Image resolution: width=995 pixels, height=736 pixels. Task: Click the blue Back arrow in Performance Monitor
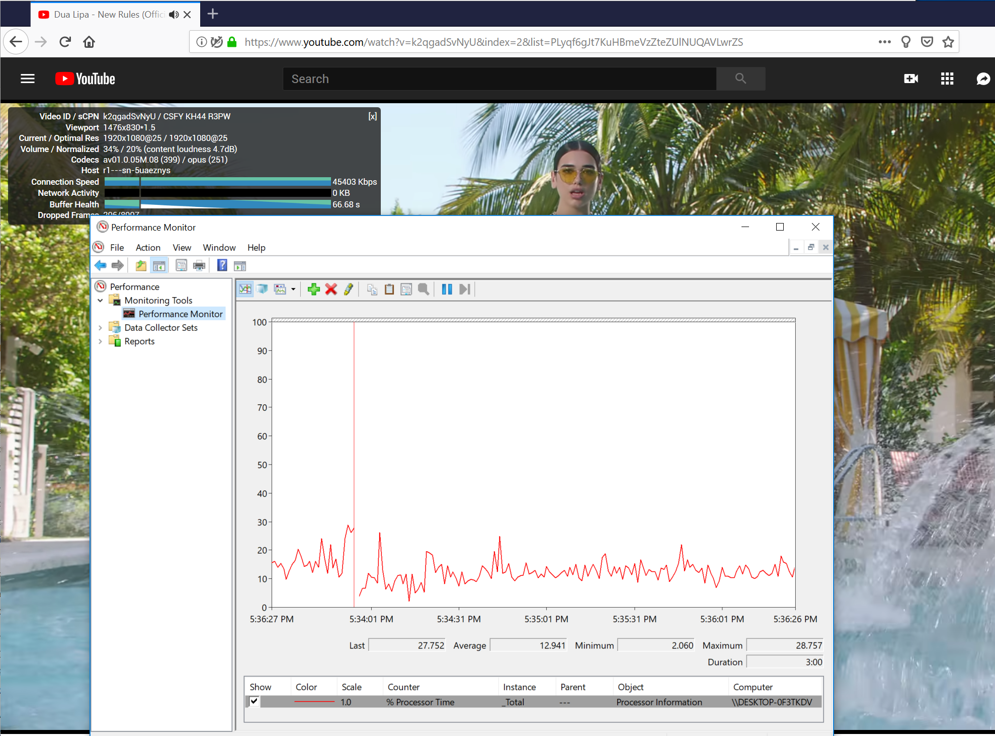[x=101, y=265]
